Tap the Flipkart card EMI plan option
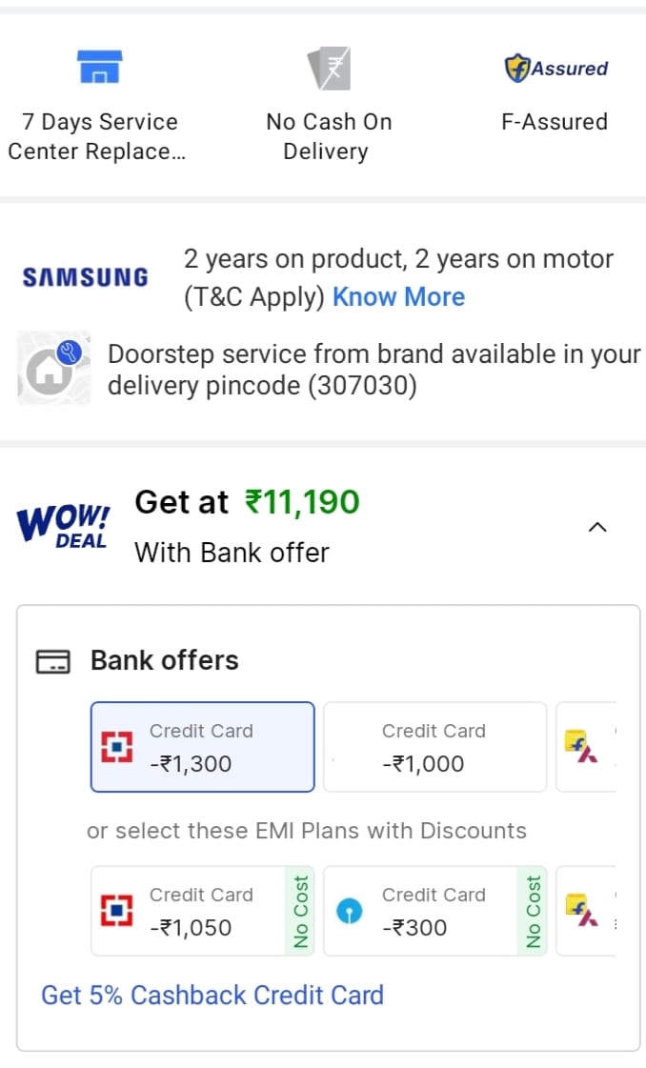The height and width of the screenshot is (1068, 646). point(585,911)
